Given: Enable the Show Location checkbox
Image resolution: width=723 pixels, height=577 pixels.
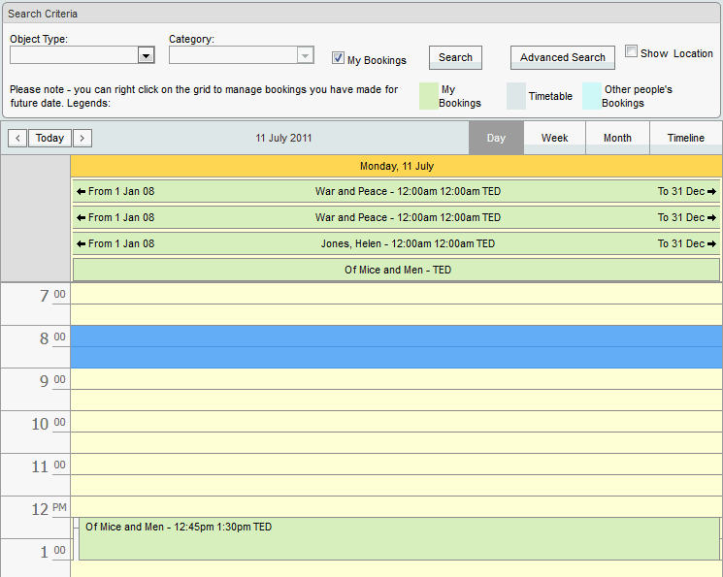Looking at the screenshot, I should point(631,51).
